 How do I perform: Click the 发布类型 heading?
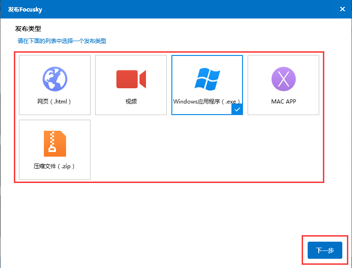coord(28,29)
